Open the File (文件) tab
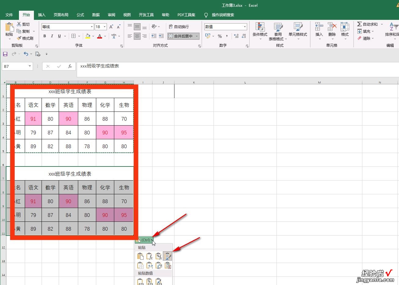The image size is (399, 285). (x=9, y=15)
